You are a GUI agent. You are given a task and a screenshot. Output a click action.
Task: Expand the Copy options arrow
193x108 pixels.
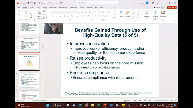(x=34, y=14)
